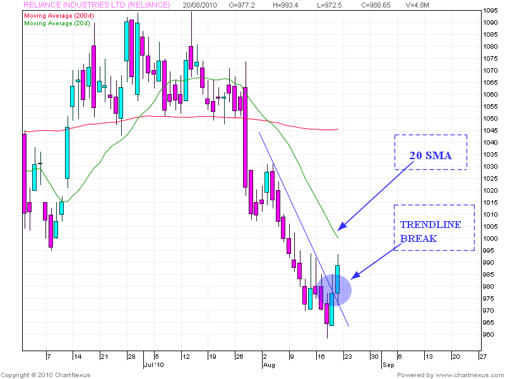Click date axis label 19 in July
Image resolution: width=505 pixels, height=379 pixels.
213,357
